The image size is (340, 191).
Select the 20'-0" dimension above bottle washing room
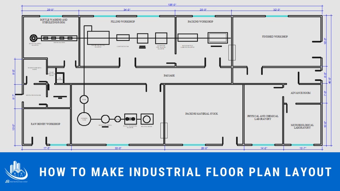point(50,10)
